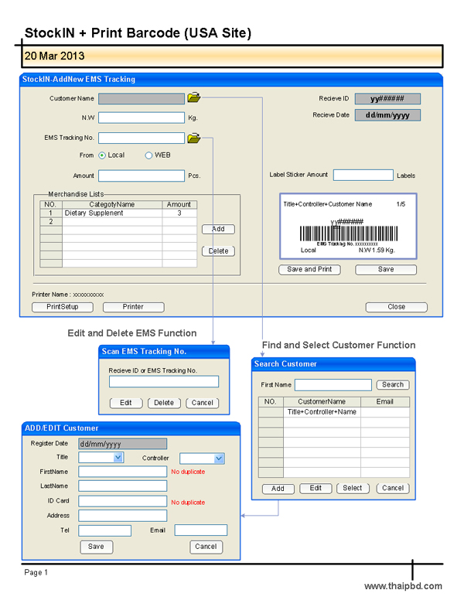The height and width of the screenshot is (600, 464).
Task: Select the Title+Controller+Name customer row
Action: [334, 412]
